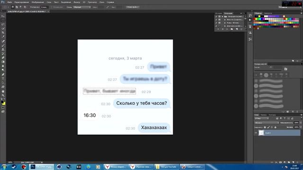Select the Horizontal Type tool
This screenshot has height=170, width=303.
click(x=3, y=79)
